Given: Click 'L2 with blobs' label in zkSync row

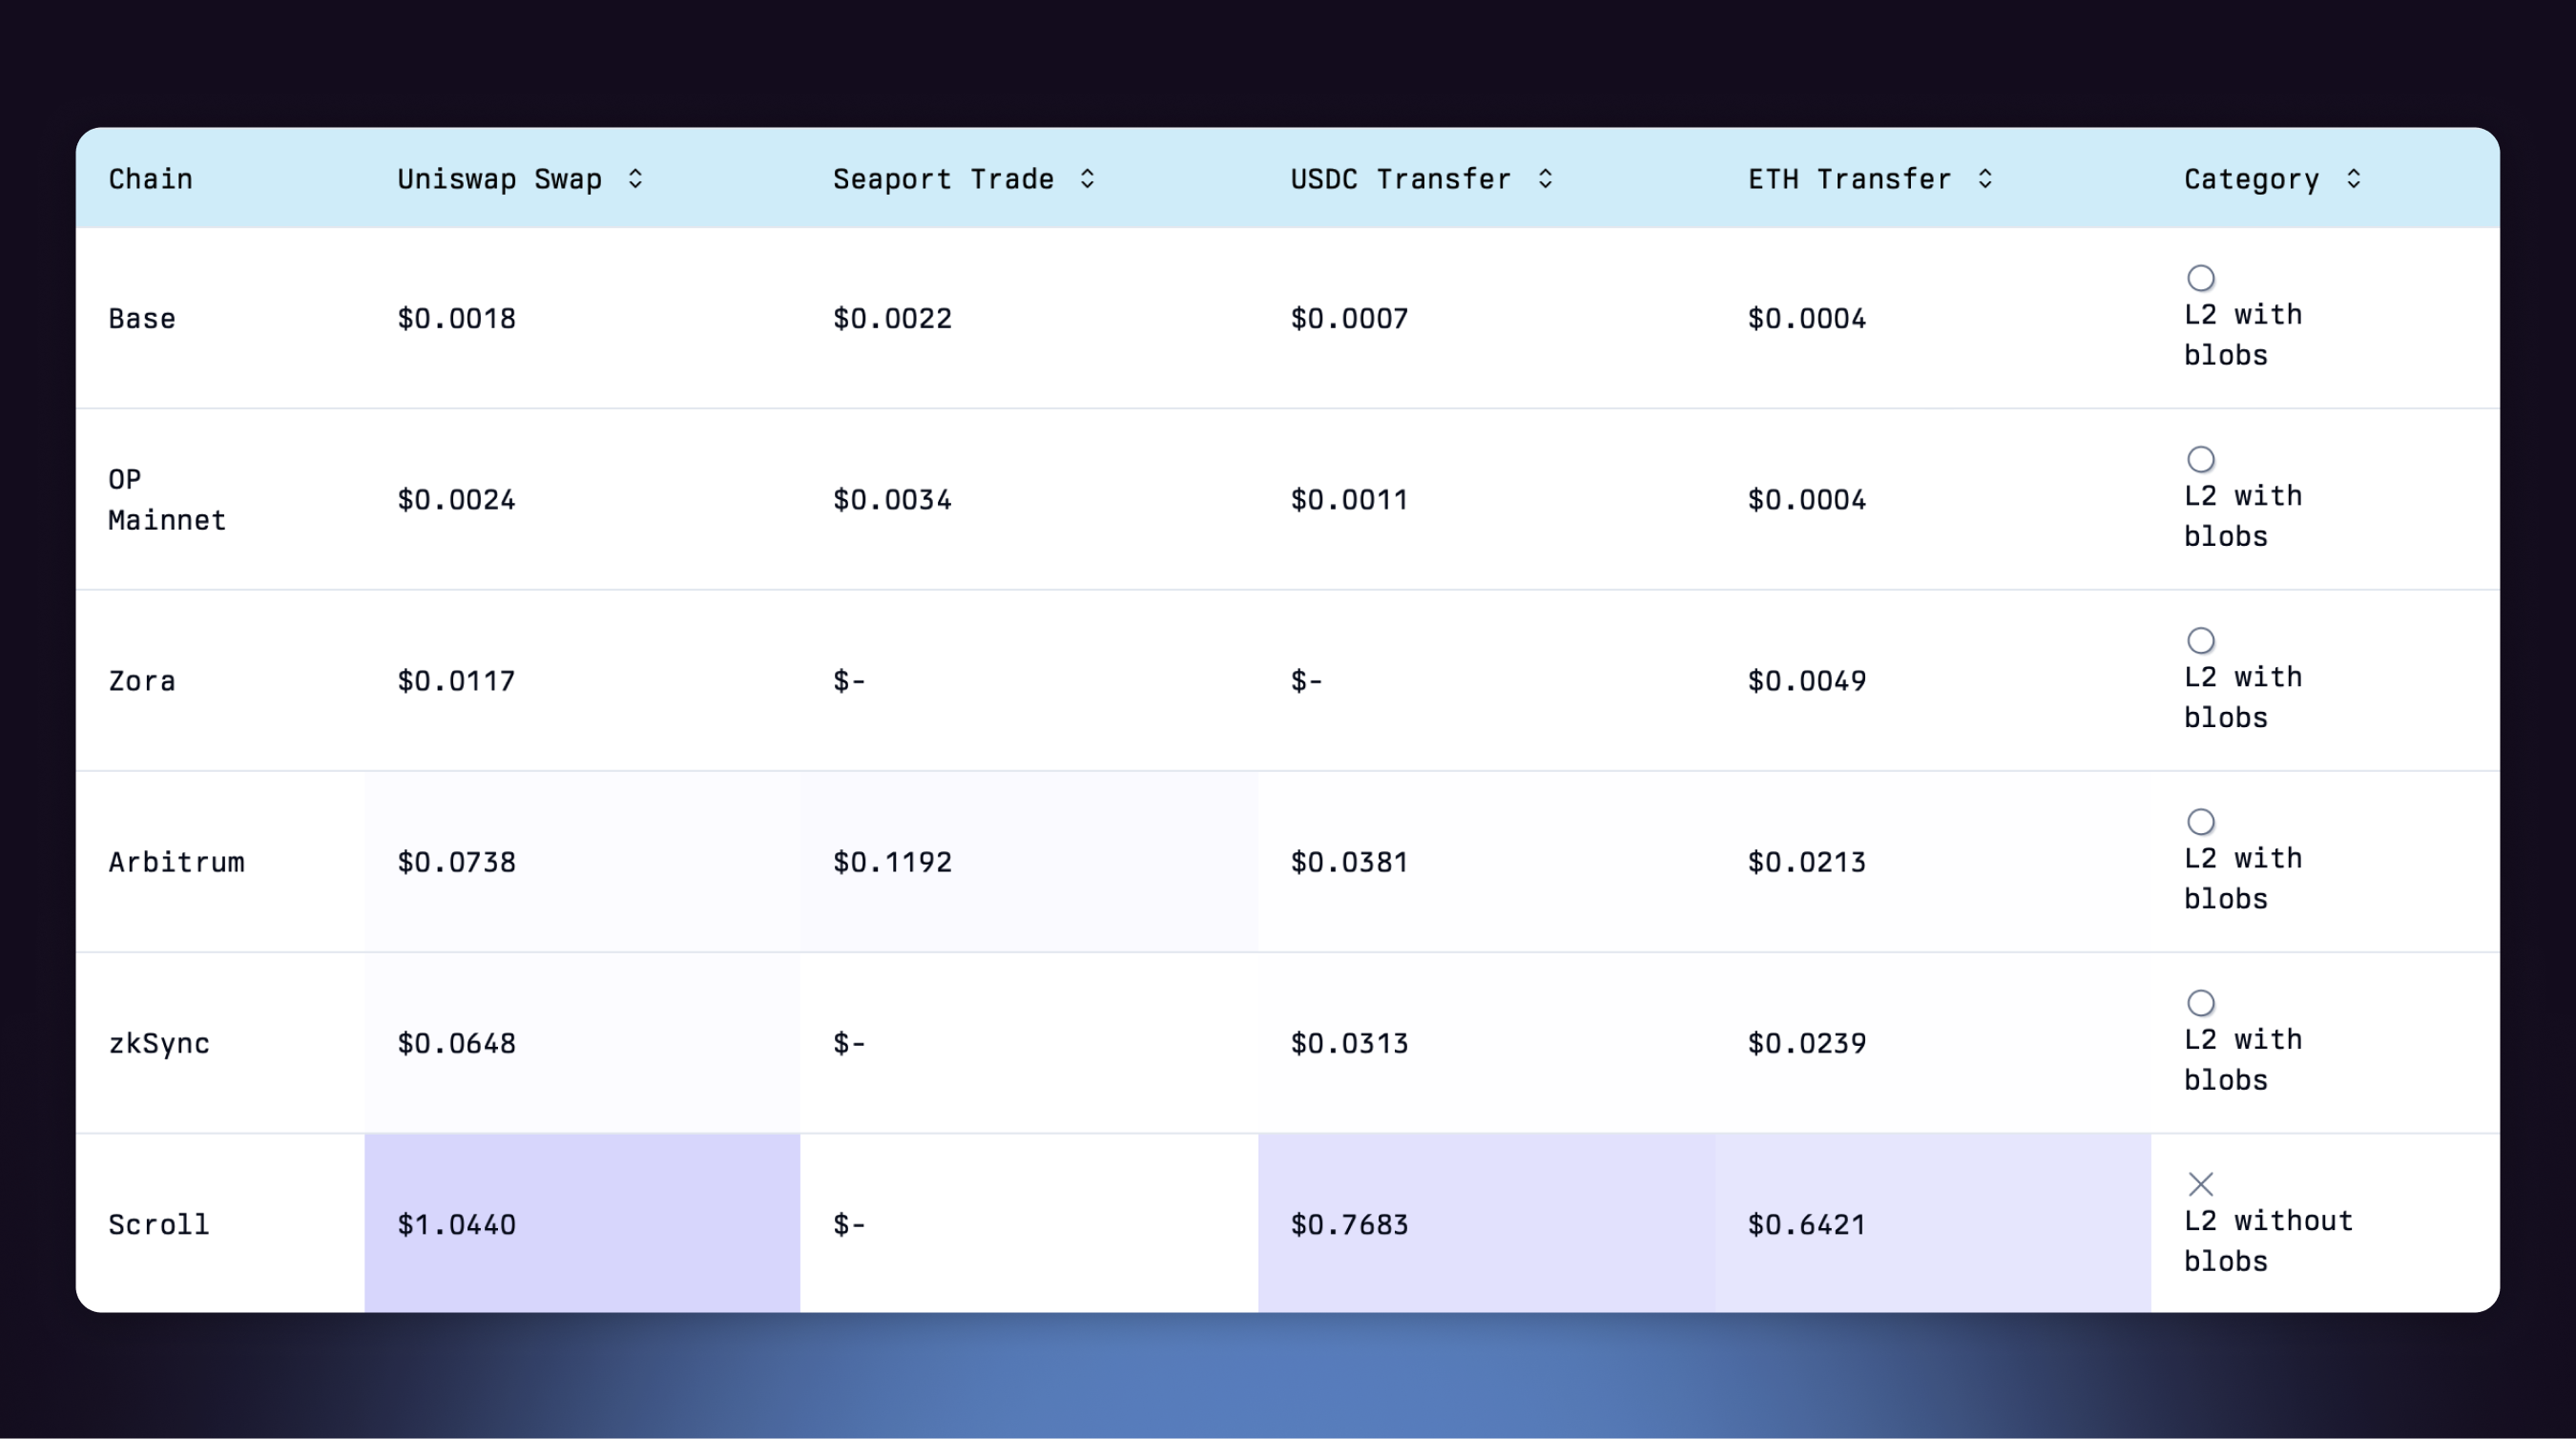Looking at the screenshot, I should click(2243, 1059).
